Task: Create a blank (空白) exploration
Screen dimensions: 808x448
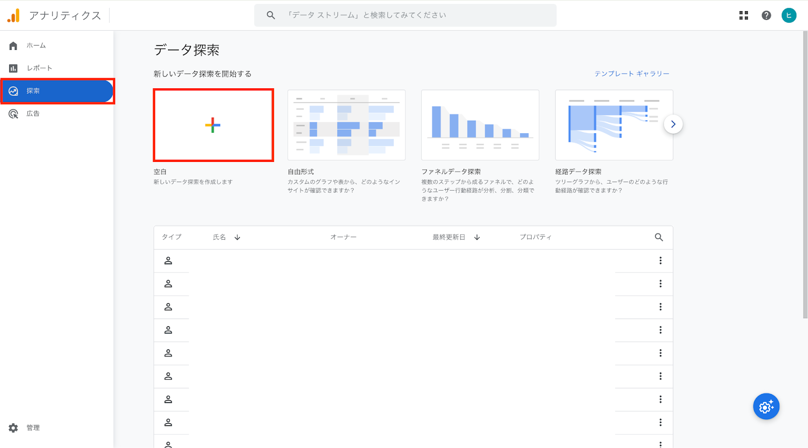Action: [x=213, y=125]
